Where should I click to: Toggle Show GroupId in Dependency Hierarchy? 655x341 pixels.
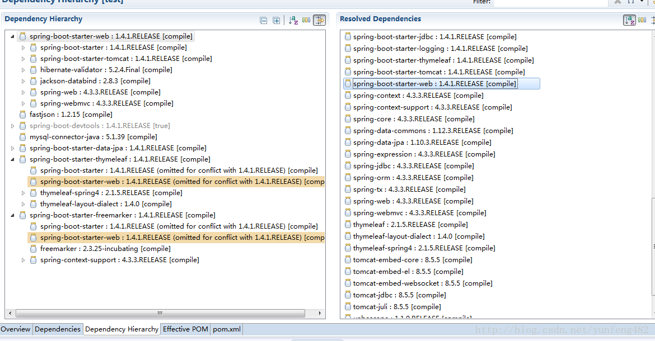[x=306, y=20]
